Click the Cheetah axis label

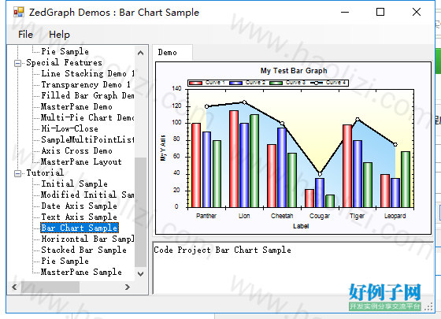coord(282,216)
